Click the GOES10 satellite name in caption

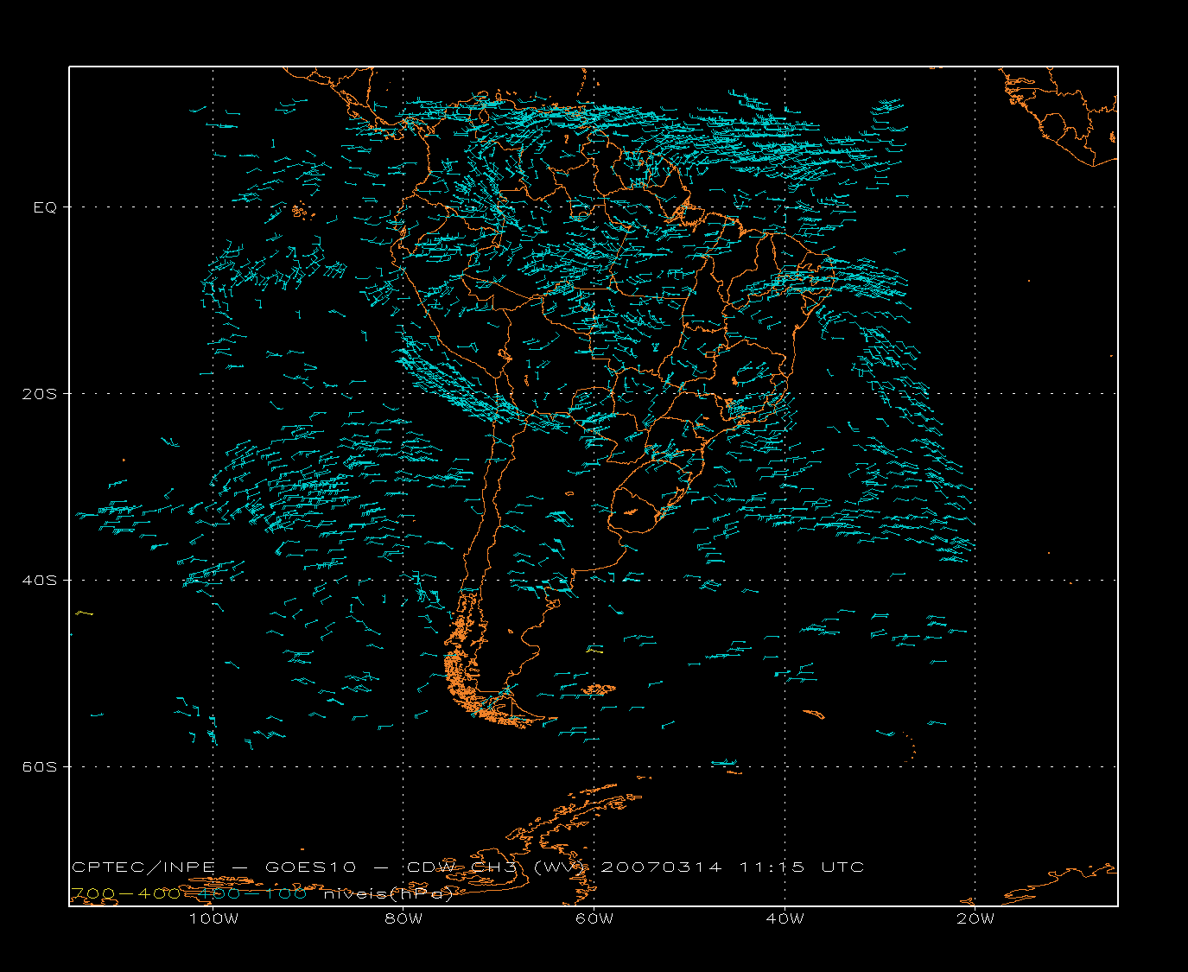(x=311, y=867)
